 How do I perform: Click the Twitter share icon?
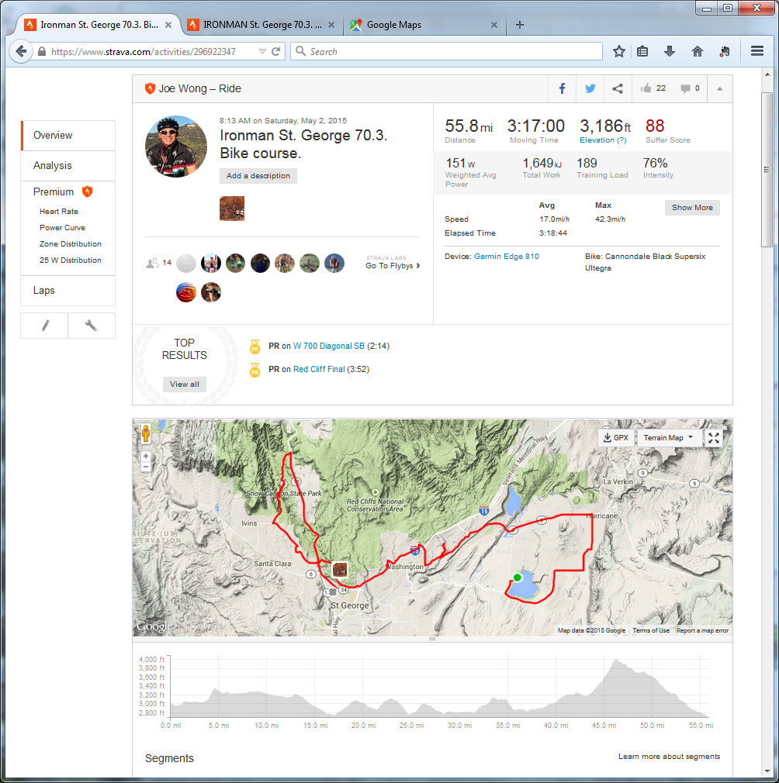coord(590,88)
